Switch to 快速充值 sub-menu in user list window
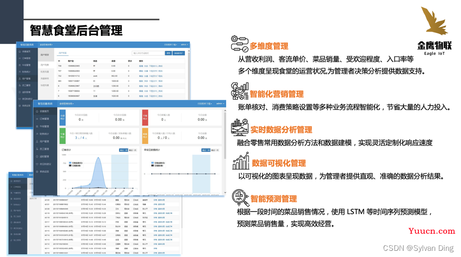This screenshot has height=257, width=461. [x=44, y=85]
